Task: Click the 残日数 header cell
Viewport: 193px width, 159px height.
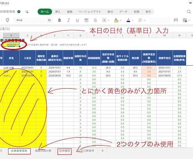Action: click(x=135, y=58)
